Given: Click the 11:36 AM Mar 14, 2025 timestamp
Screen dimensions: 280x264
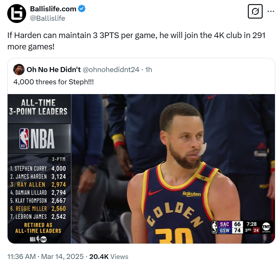Looking at the screenshot, I should click(45, 256).
